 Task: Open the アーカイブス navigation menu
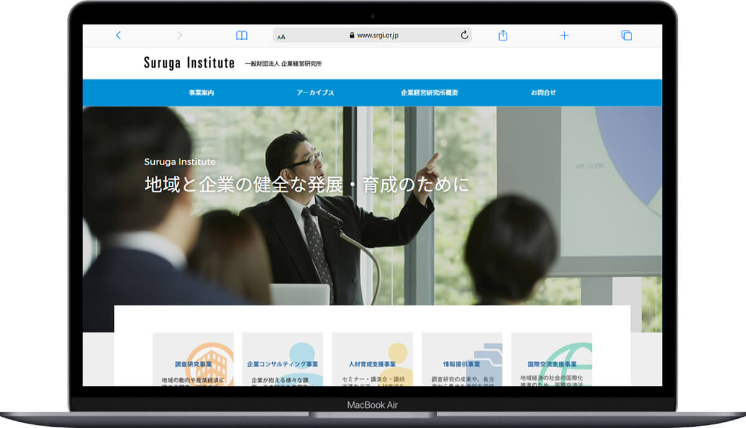tap(315, 93)
